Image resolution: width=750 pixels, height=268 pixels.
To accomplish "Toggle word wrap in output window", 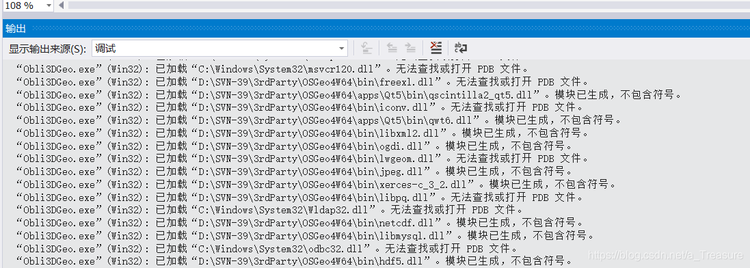I will [x=461, y=48].
